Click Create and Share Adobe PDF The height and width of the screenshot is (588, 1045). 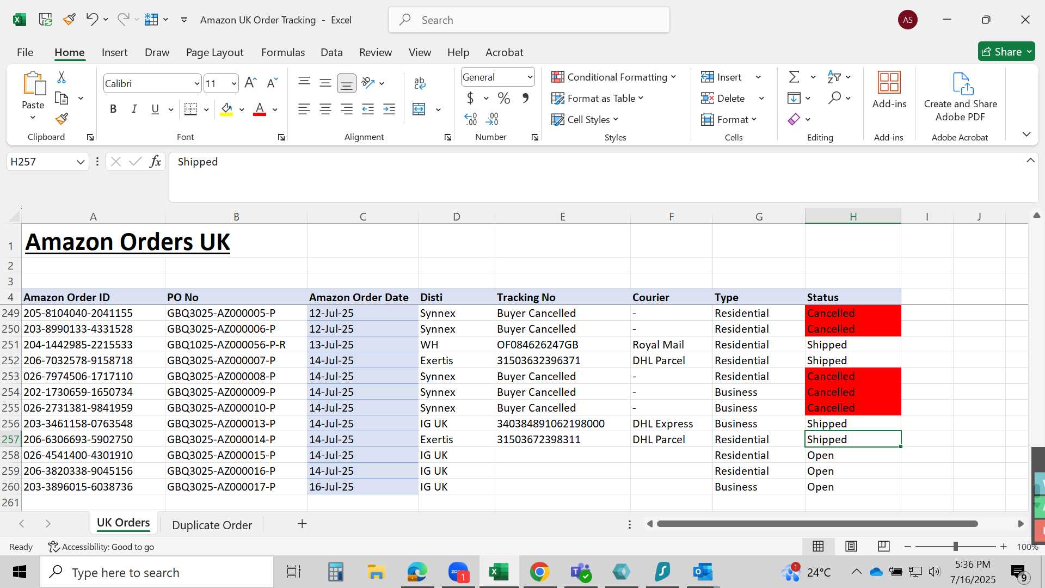click(960, 97)
